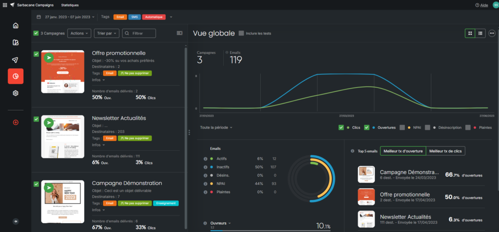Open settings gear in sidebar
This screenshot has width=499, height=232.
[x=15, y=93]
